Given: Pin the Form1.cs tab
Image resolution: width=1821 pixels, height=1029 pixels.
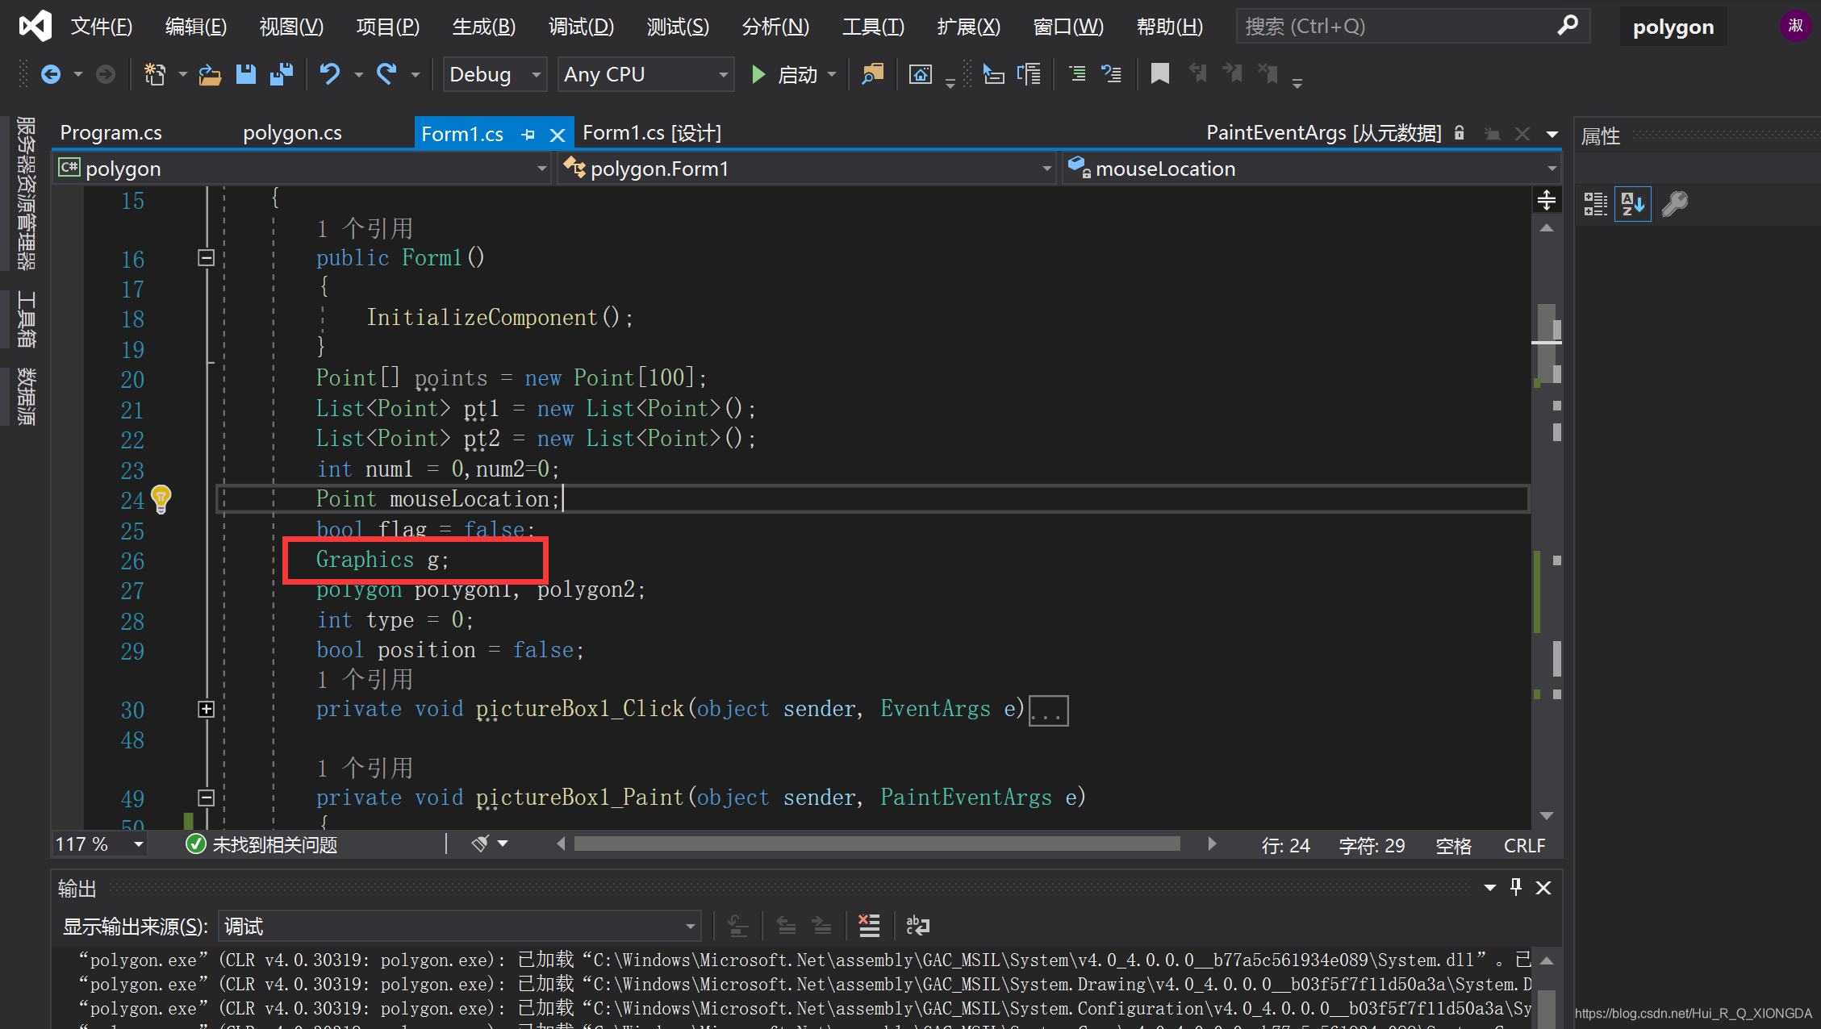Looking at the screenshot, I should pyautogui.click(x=528, y=135).
